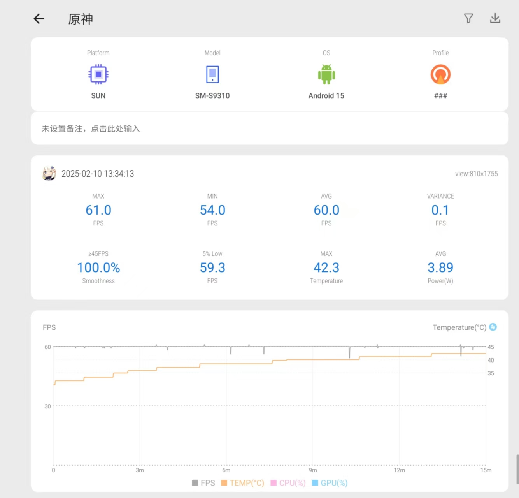Click the 5% Low 59.3 value
519x498 pixels.
[212, 267]
